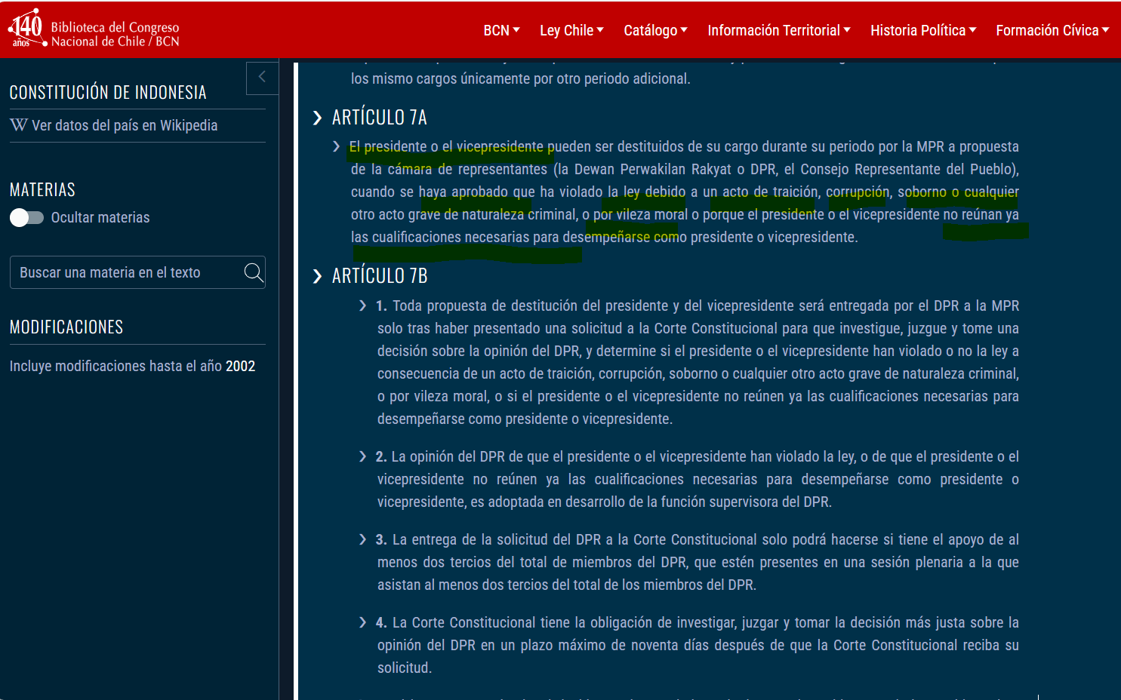1121x700 pixels.
Task: Click the Wikipedia W icon
Action: (19, 125)
